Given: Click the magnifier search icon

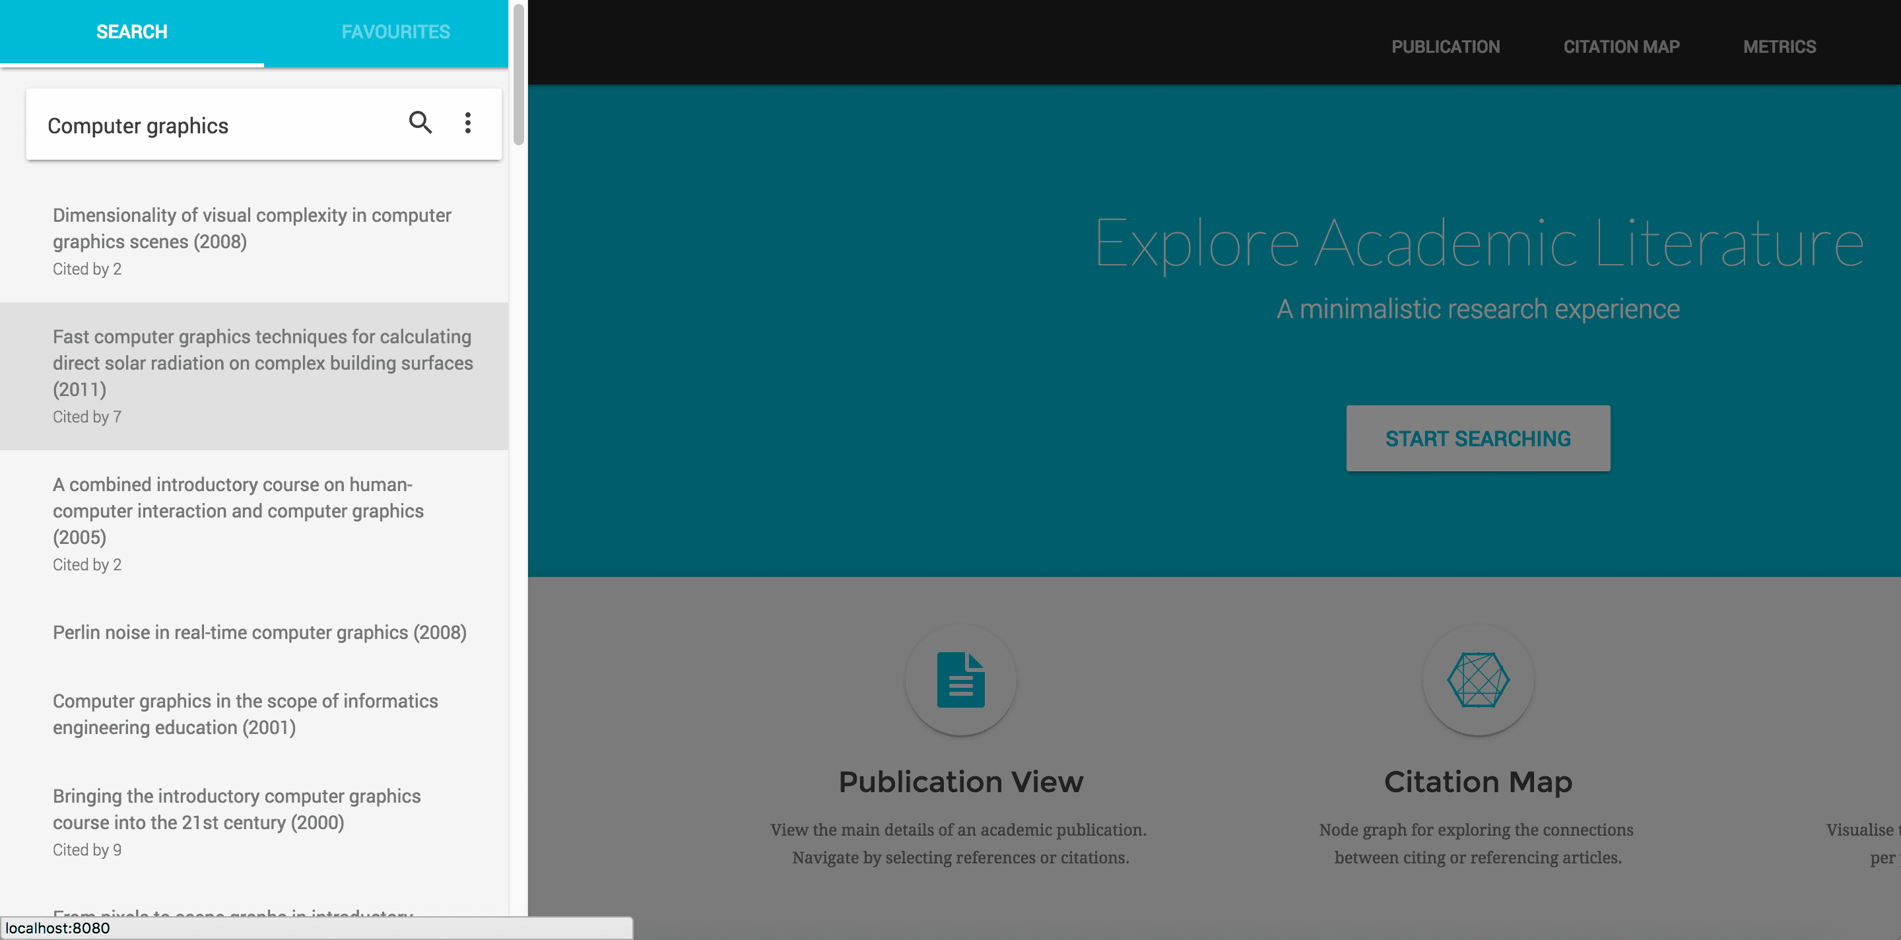Looking at the screenshot, I should [x=420, y=123].
